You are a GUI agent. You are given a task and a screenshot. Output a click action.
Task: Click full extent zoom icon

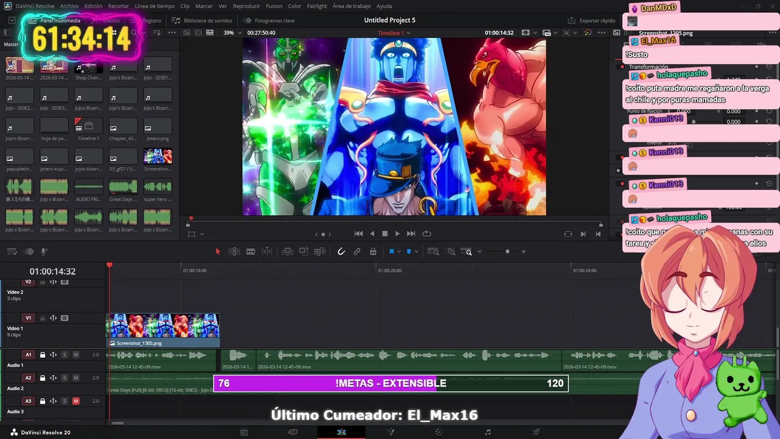pos(433,251)
